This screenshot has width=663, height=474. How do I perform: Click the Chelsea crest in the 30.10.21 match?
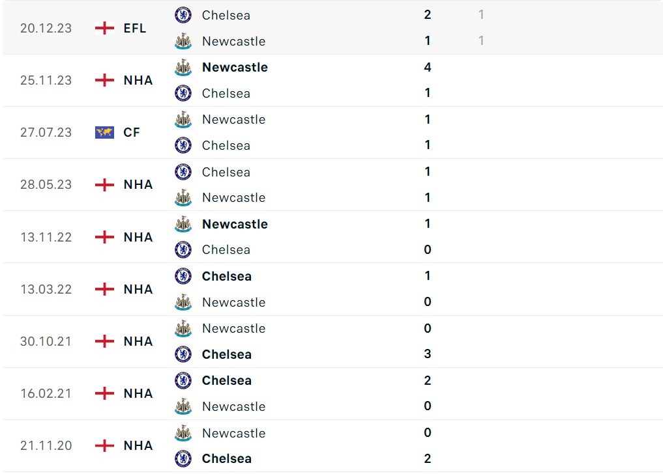tap(183, 354)
